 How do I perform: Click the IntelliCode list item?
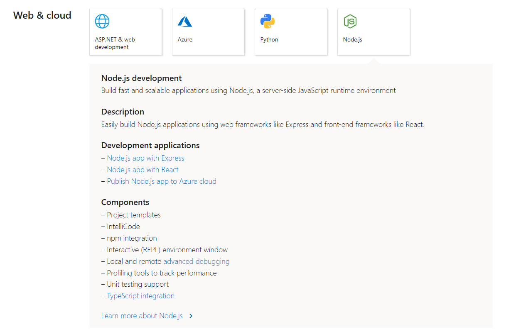pyautogui.click(x=123, y=227)
